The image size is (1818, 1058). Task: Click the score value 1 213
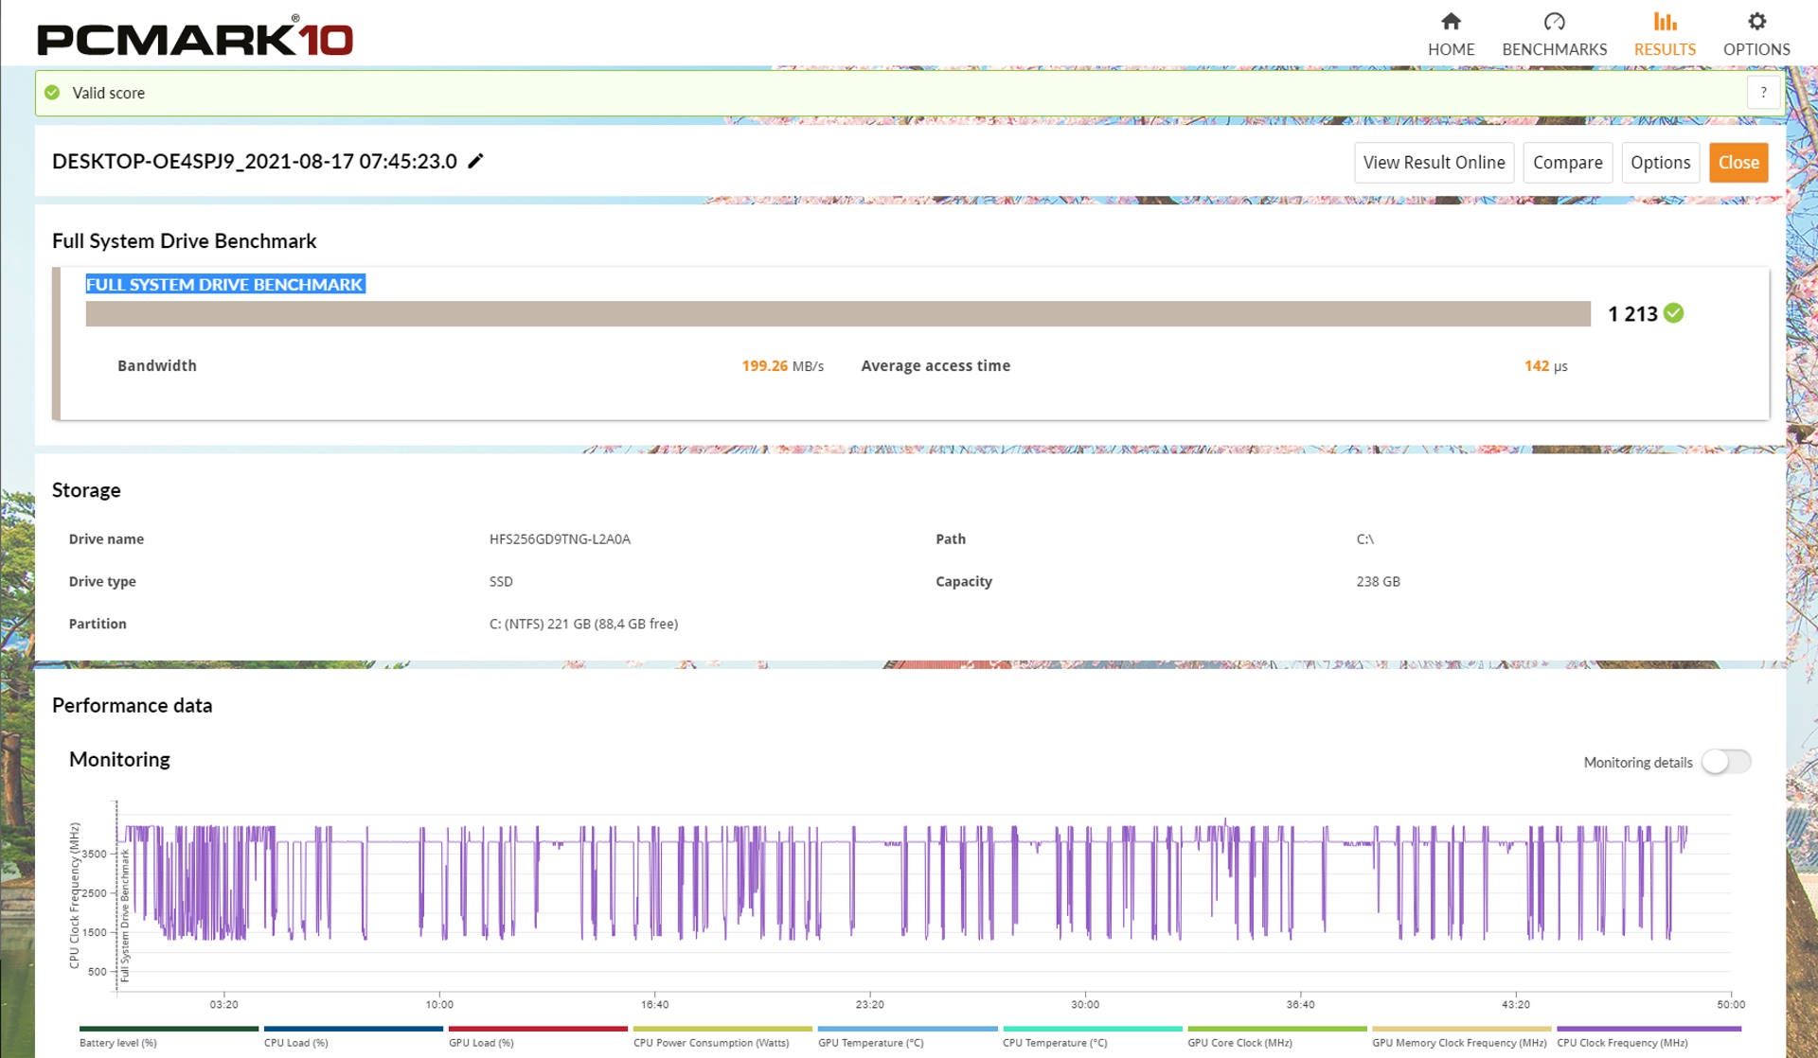pyautogui.click(x=1632, y=314)
